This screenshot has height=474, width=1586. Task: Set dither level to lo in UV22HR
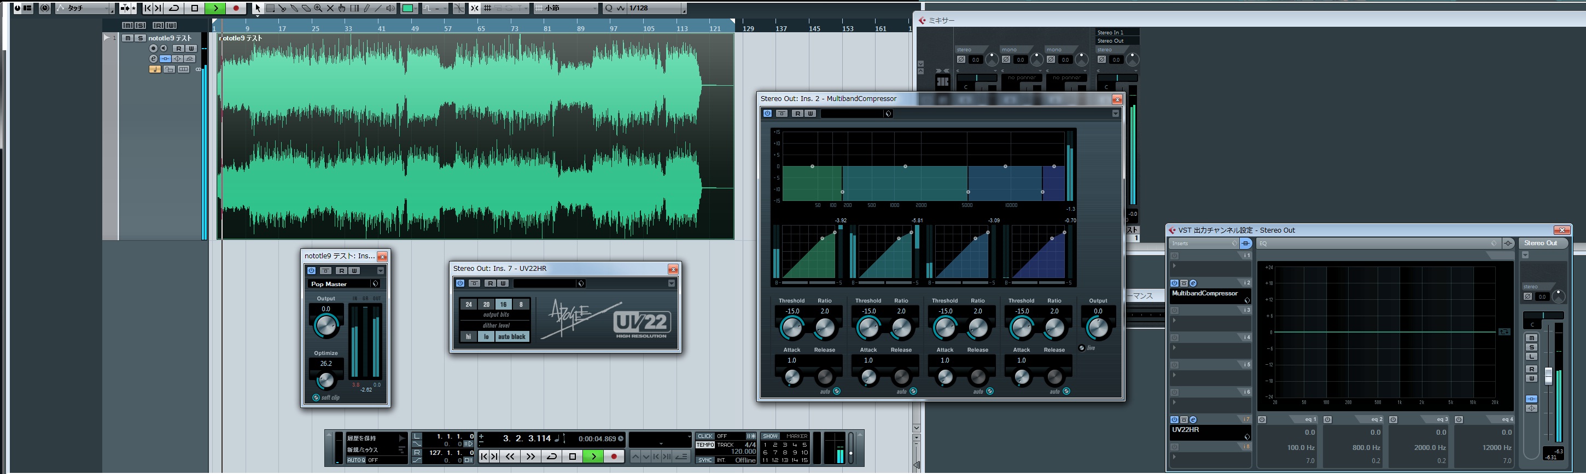pos(486,337)
